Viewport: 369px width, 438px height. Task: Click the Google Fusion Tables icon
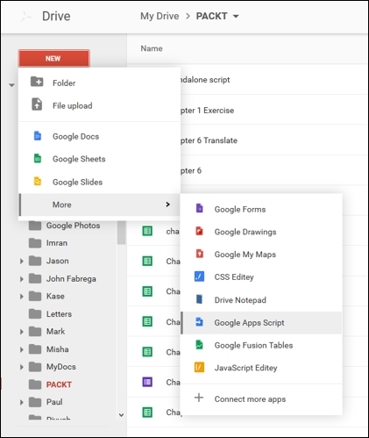pos(199,345)
